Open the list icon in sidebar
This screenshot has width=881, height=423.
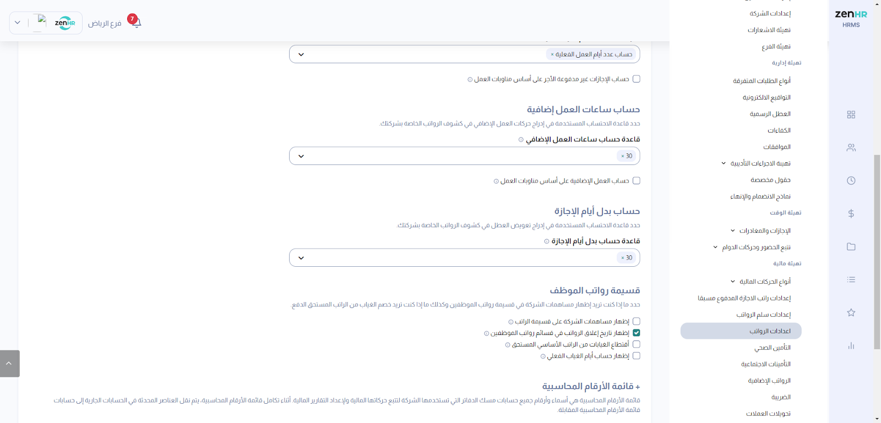point(851,279)
